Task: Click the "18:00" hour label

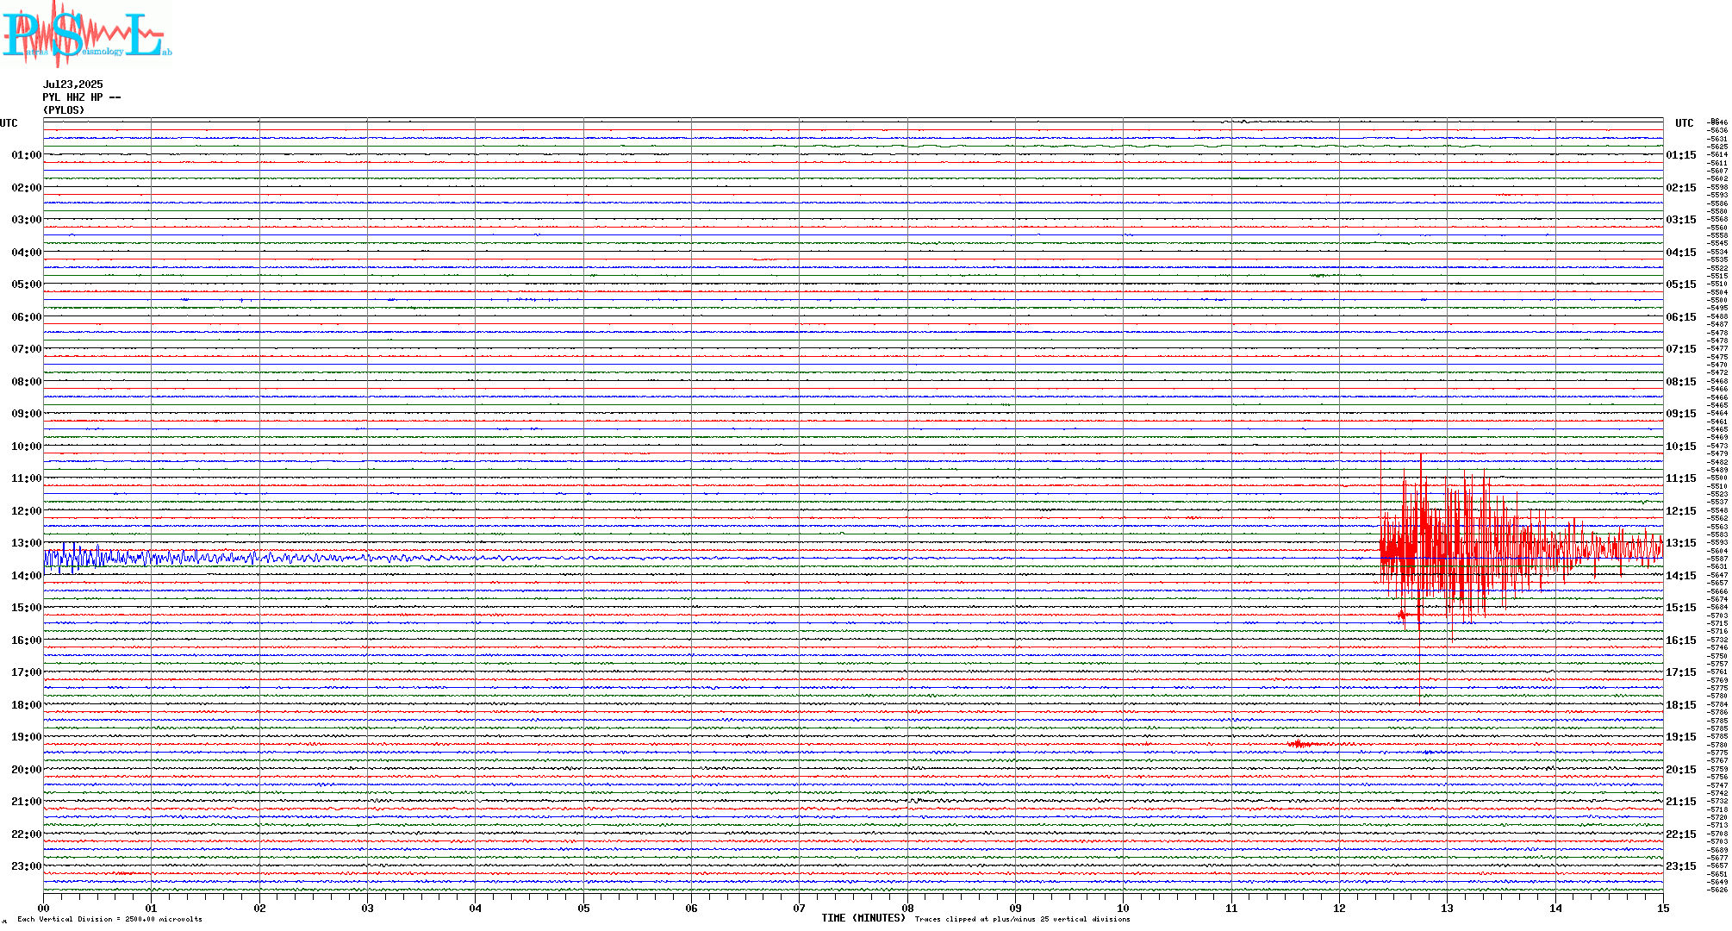Action: [x=27, y=705]
